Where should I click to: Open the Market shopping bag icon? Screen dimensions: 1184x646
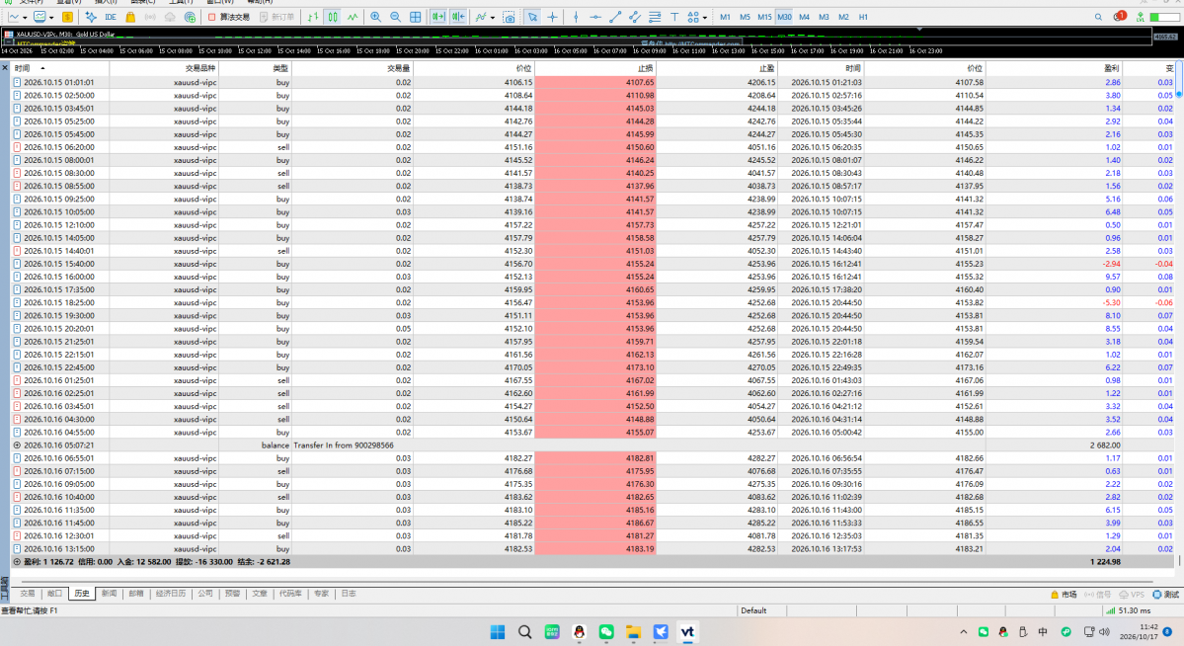click(x=130, y=17)
